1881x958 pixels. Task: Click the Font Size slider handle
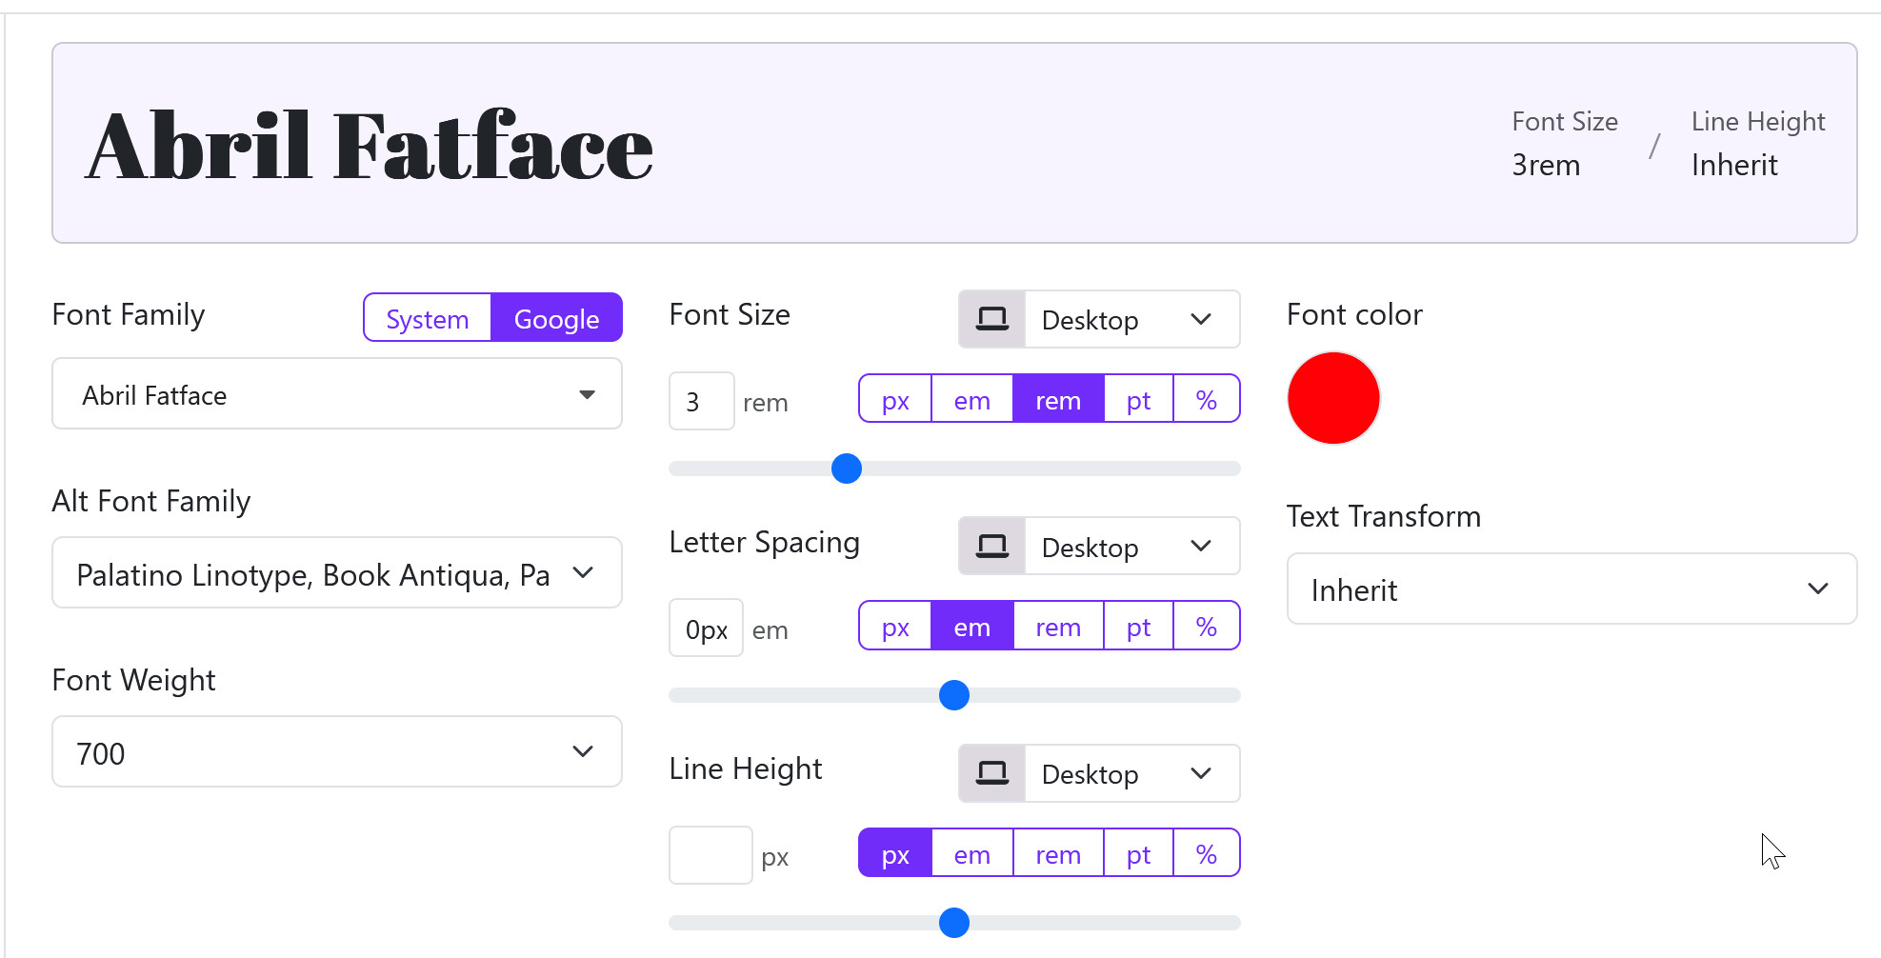click(846, 468)
